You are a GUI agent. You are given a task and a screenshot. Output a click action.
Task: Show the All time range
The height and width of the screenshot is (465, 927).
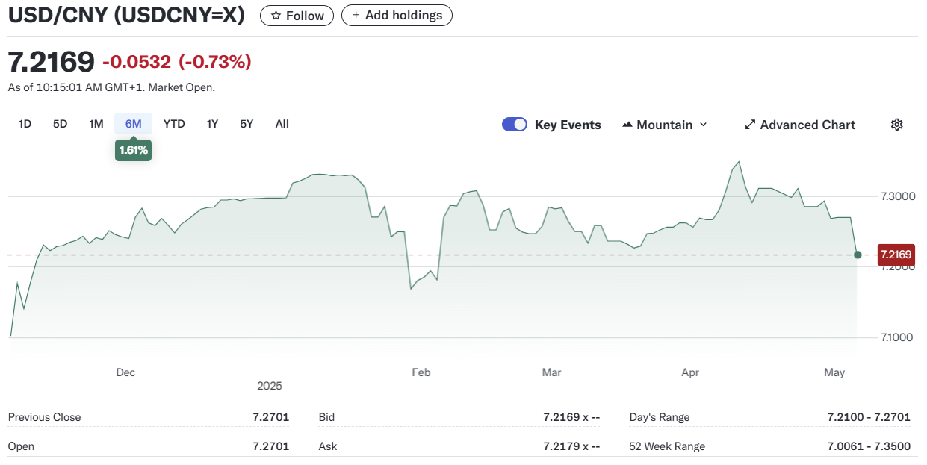pos(282,124)
